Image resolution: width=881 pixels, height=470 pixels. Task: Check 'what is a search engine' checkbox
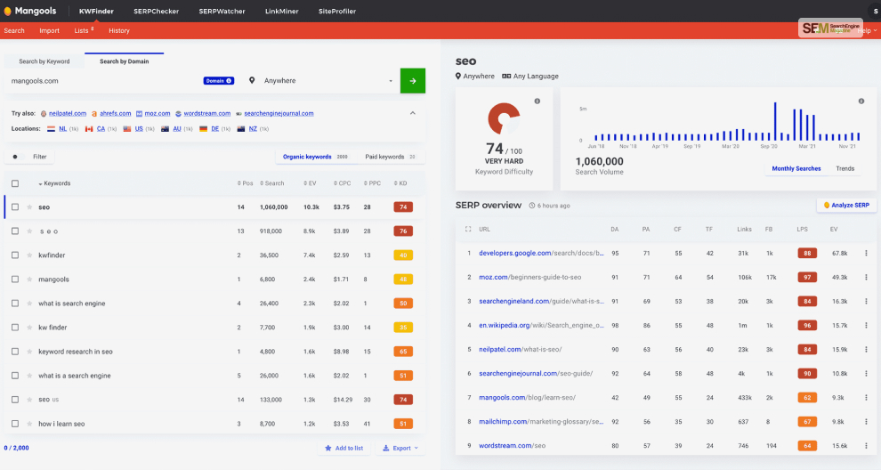coord(15,376)
